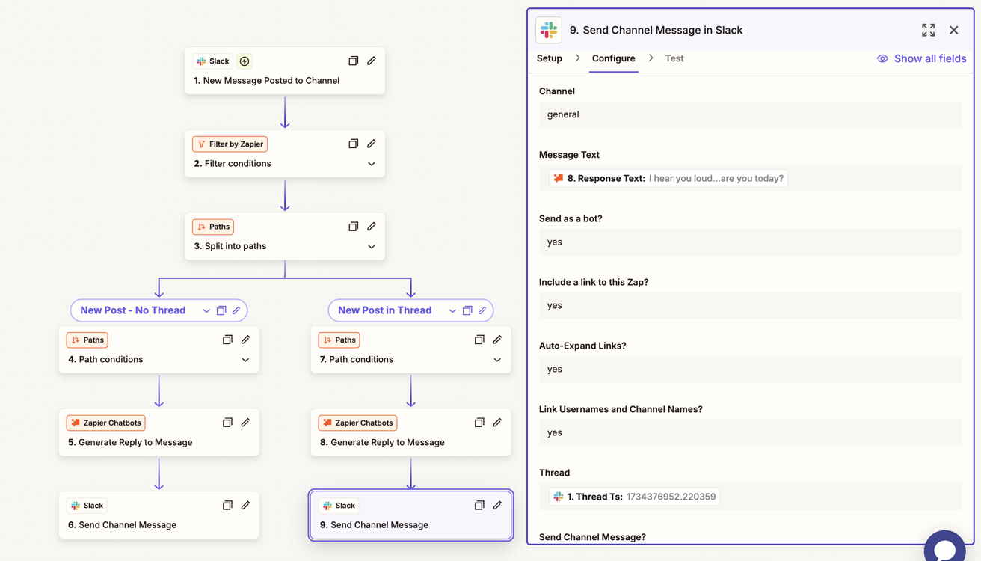
Task: Click the Zapier Chatbots badge on step 8
Action: tap(357, 423)
